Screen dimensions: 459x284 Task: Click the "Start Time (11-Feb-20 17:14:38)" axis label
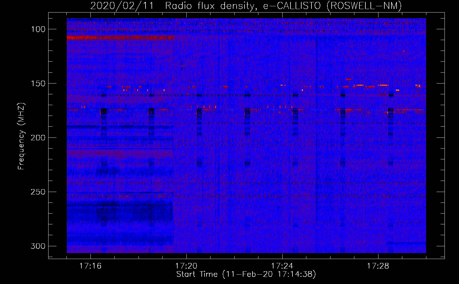246,274
